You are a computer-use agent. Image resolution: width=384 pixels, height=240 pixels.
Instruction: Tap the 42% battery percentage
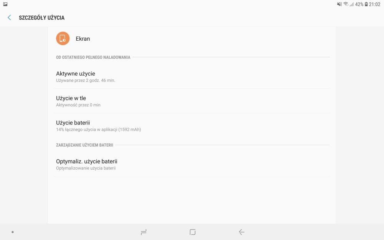tap(359, 4)
